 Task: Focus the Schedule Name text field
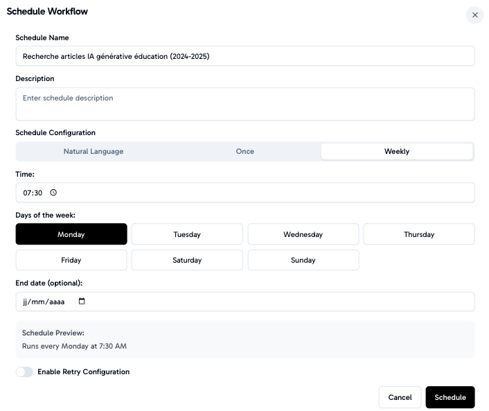tap(244, 56)
